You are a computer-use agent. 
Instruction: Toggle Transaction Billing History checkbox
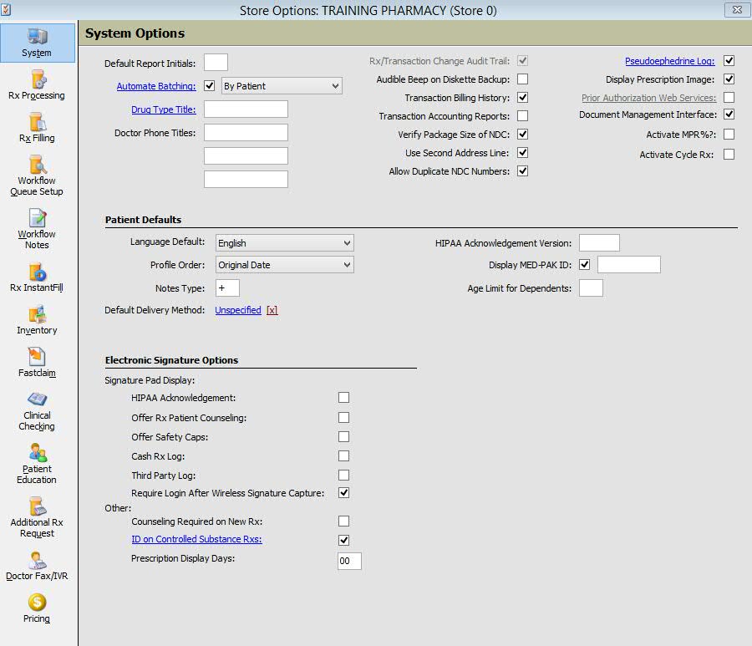pyautogui.click(x=523, y=97)
